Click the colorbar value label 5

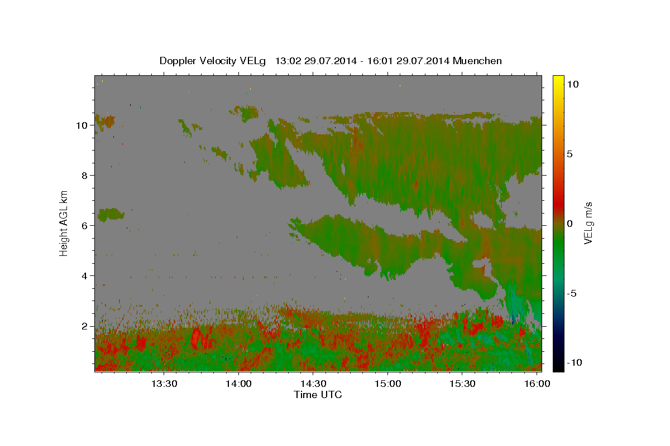click(569, 154)
